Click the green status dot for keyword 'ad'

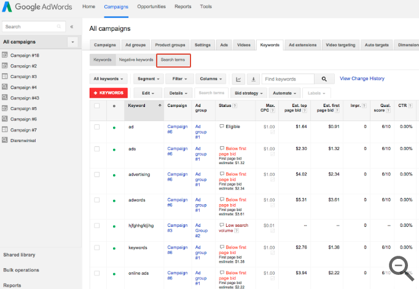pos(114,128)
